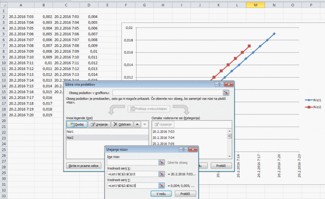Remove series with Odstrani button
Viewport: 325px width, 199px height.
click(x=122, y=124)
